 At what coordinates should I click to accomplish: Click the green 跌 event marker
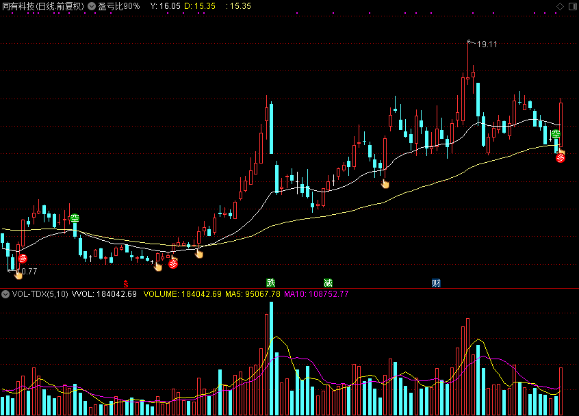pos(270,283)
